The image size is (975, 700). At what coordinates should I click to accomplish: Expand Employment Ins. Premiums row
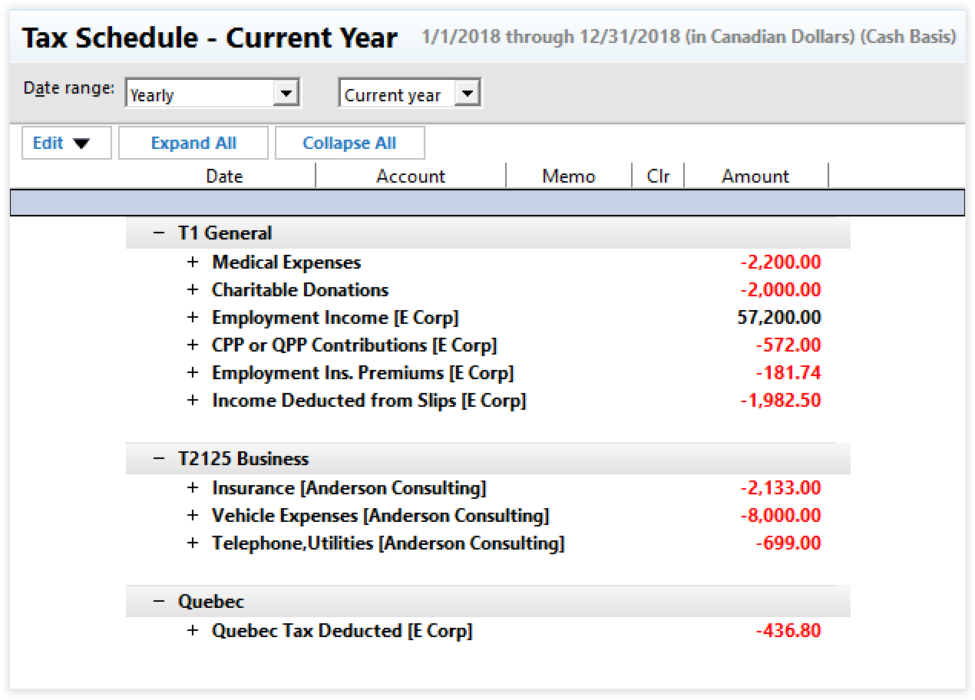click(x=193, y=373)
